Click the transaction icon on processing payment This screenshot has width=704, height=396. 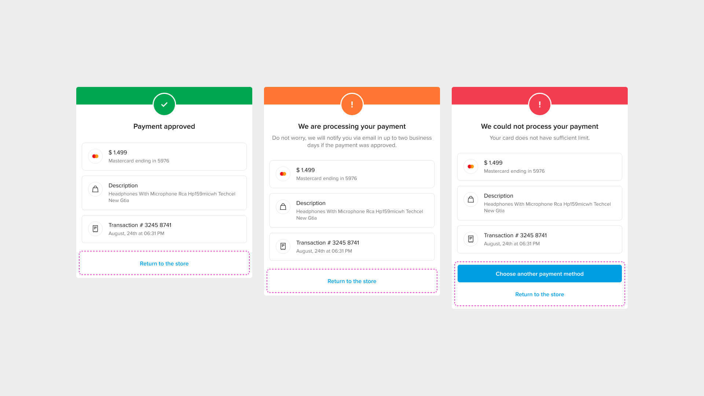point(283,246)
